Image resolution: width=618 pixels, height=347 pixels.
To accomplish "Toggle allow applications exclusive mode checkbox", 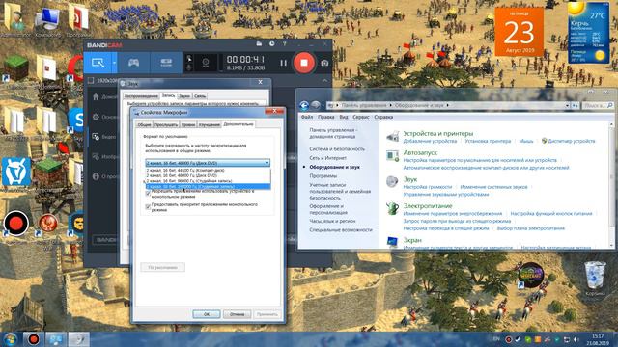I will tap(148, 194).
